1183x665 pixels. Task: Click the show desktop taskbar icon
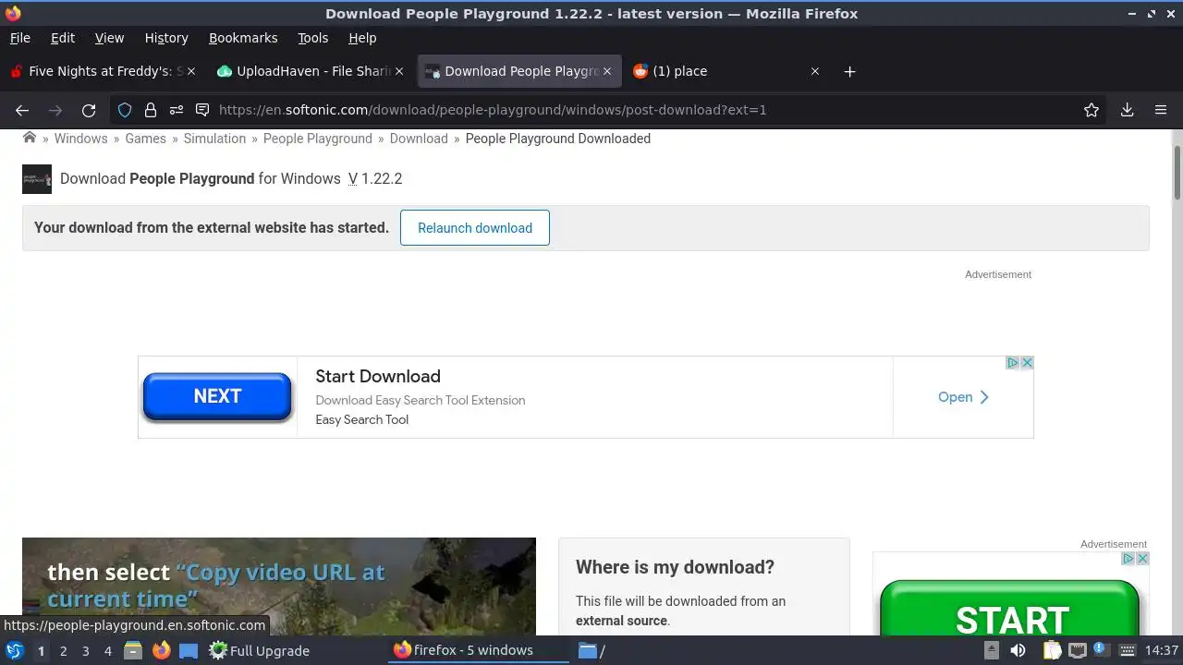point(189,650)
